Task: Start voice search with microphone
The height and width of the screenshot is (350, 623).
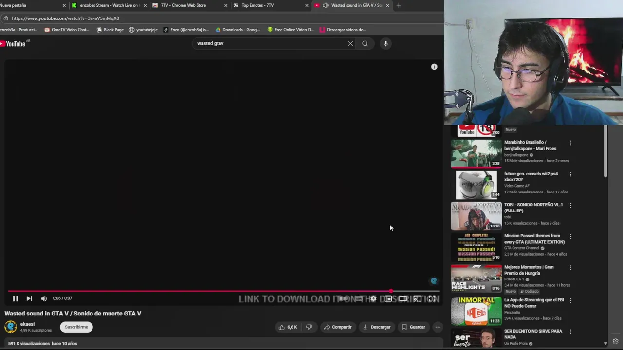Action: pos(385,43)
